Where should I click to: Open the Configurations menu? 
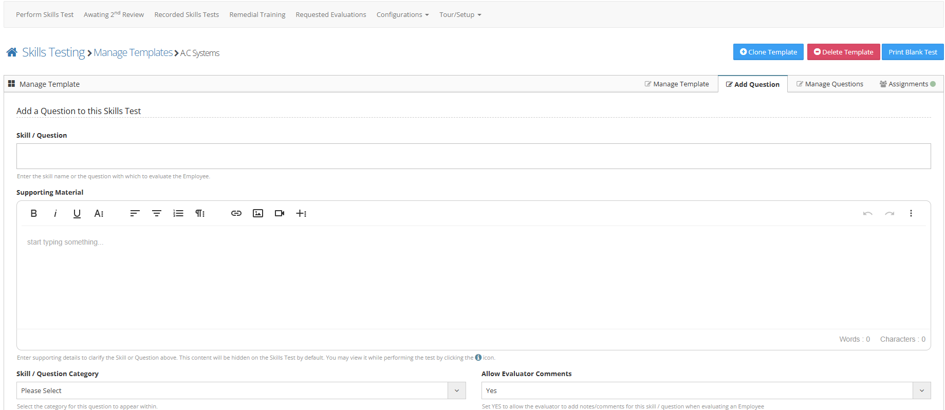coord(402,15)
